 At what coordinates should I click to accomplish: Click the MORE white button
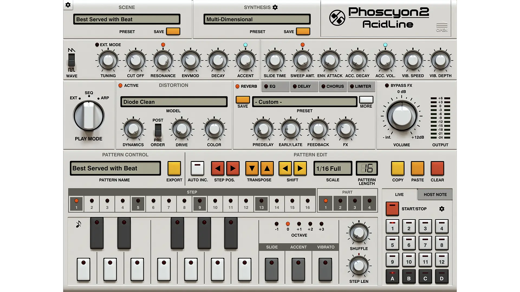366,100
